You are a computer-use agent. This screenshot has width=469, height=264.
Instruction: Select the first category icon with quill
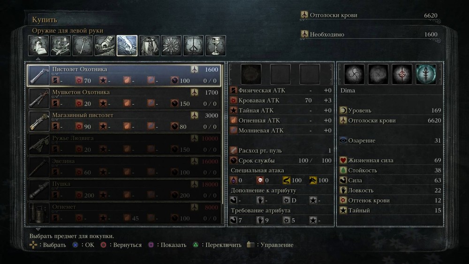click(x=38, y=46)
